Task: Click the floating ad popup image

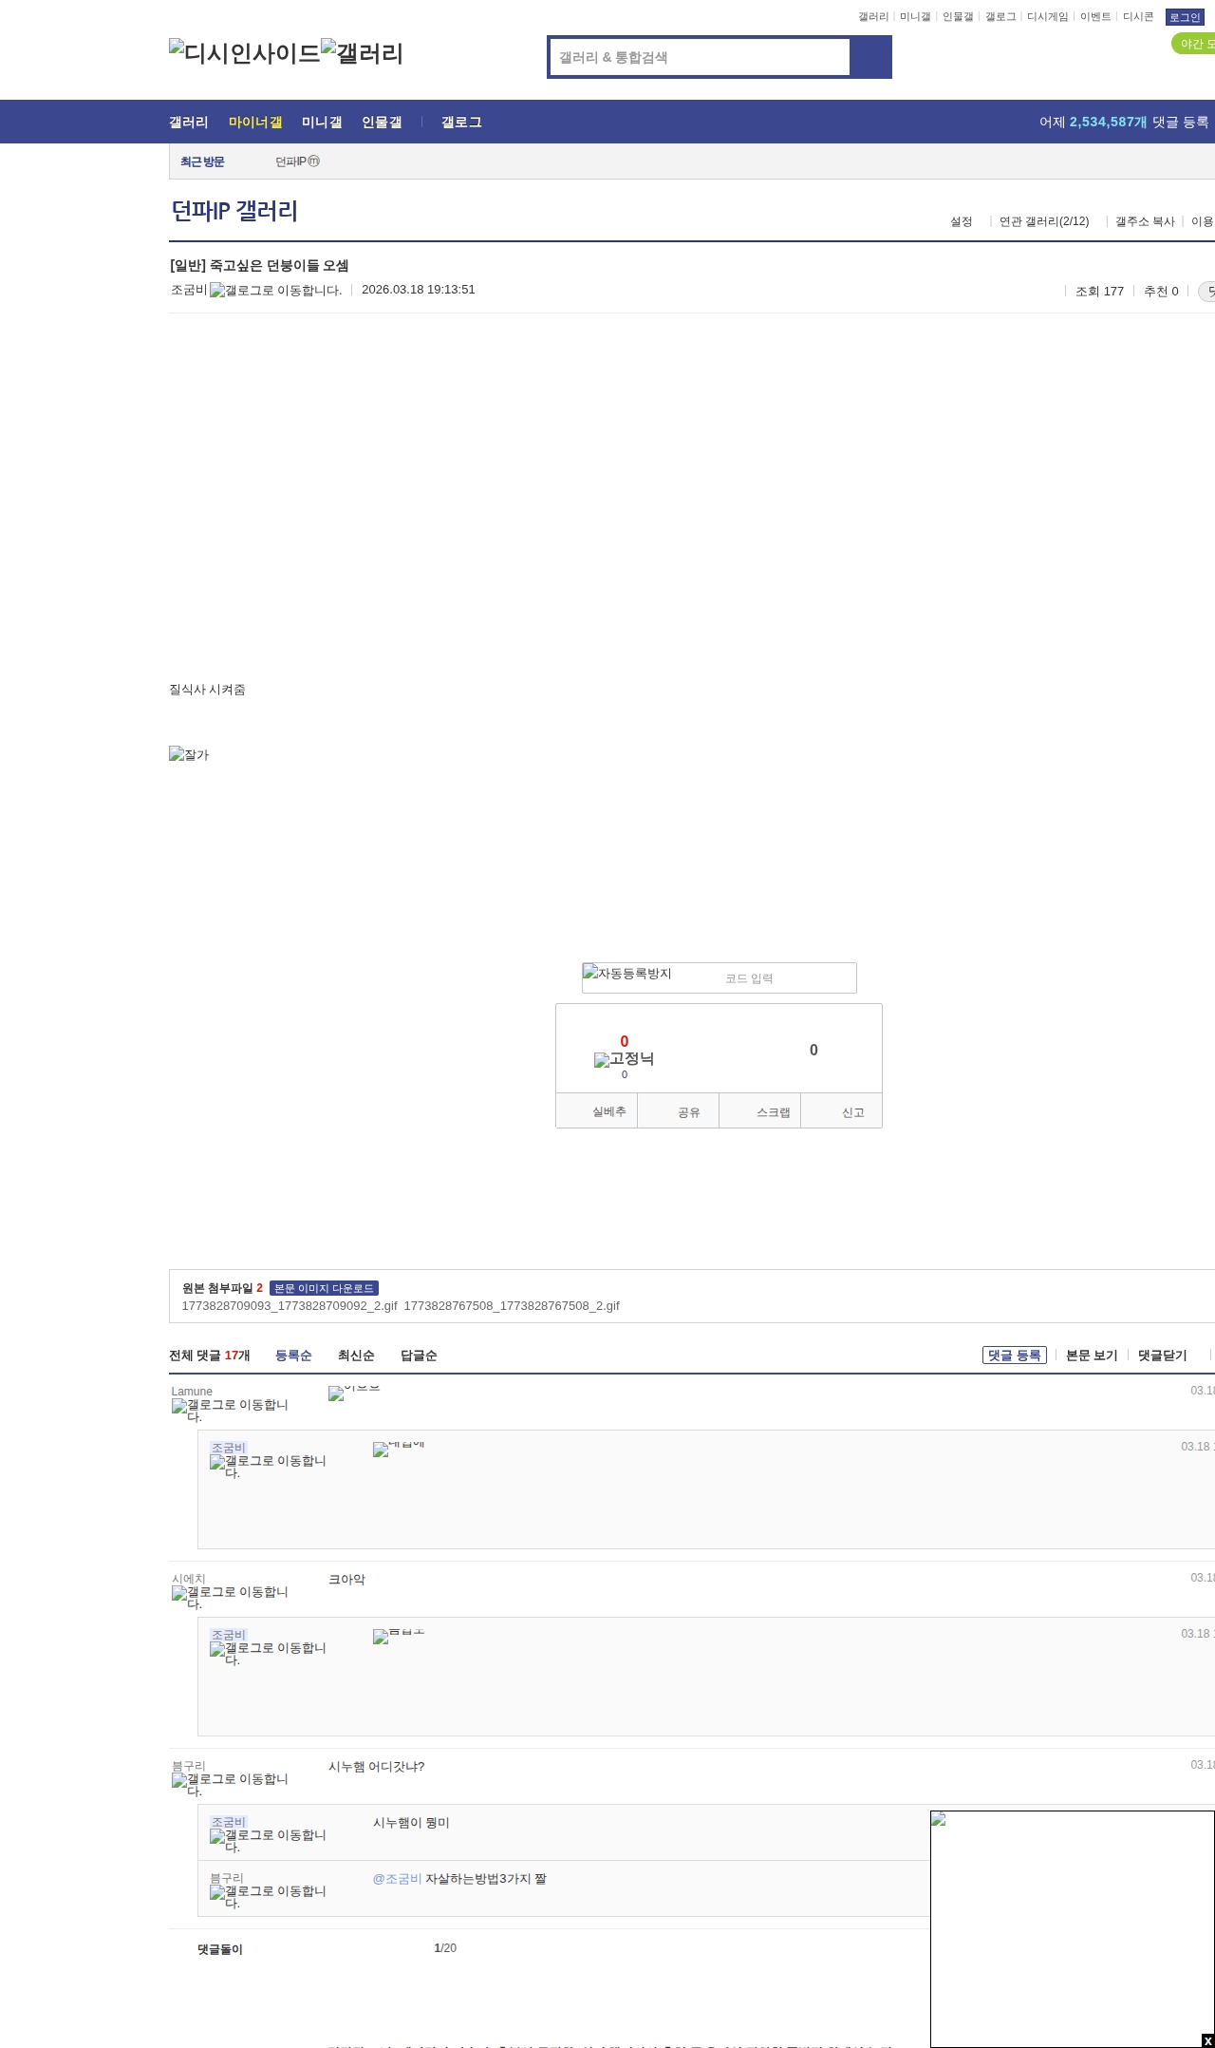Action: pyautogui.click(x=1072, y=1928)
